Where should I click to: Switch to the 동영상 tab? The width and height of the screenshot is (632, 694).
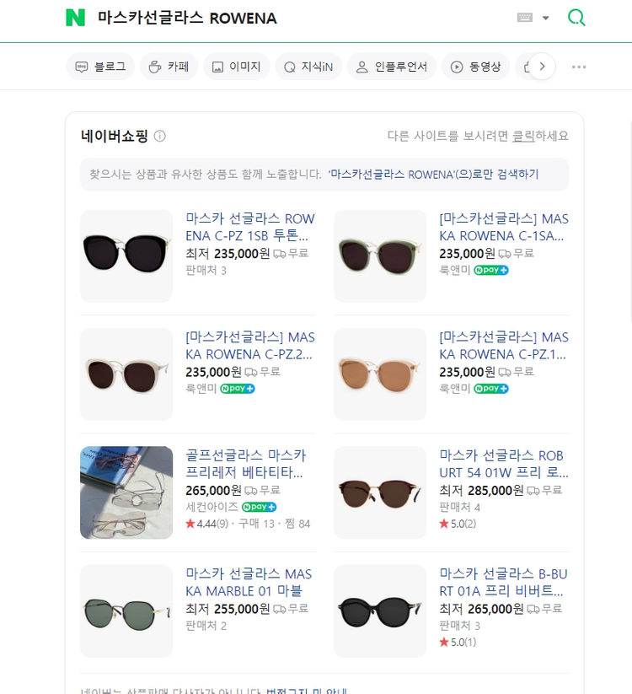(475, 67)
